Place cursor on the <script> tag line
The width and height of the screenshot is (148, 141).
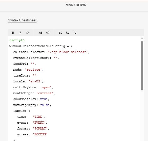click(17, 40)
